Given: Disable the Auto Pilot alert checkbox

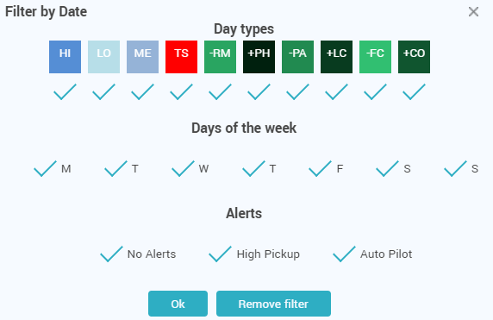Looking at the screenshot, I should click(x=344, y=254).
